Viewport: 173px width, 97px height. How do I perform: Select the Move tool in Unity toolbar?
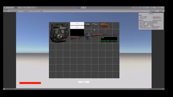(8, 8)
